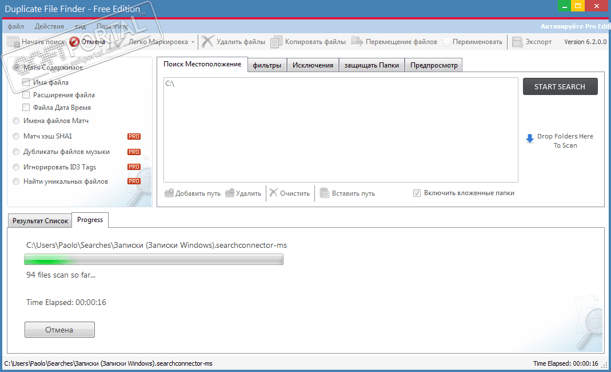Screen dimensions: 611x372
Task: Expand the Легко Маркировка dropdown arrow
Action: [x=193, y=42]
